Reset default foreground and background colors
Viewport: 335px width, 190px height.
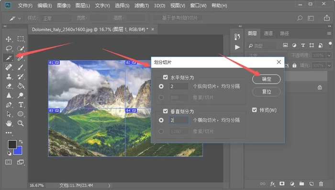click(10, 153)
